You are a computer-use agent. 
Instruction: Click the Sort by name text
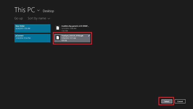pos(37,18)
